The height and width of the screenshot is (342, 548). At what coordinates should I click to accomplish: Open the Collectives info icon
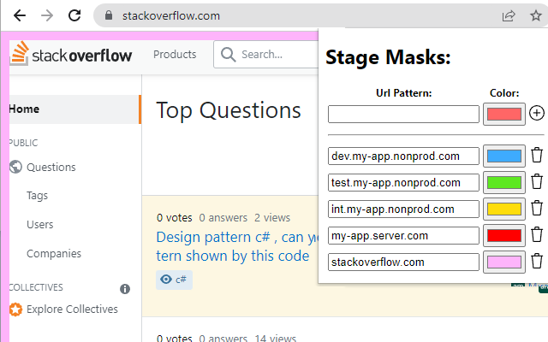(125, 289)
